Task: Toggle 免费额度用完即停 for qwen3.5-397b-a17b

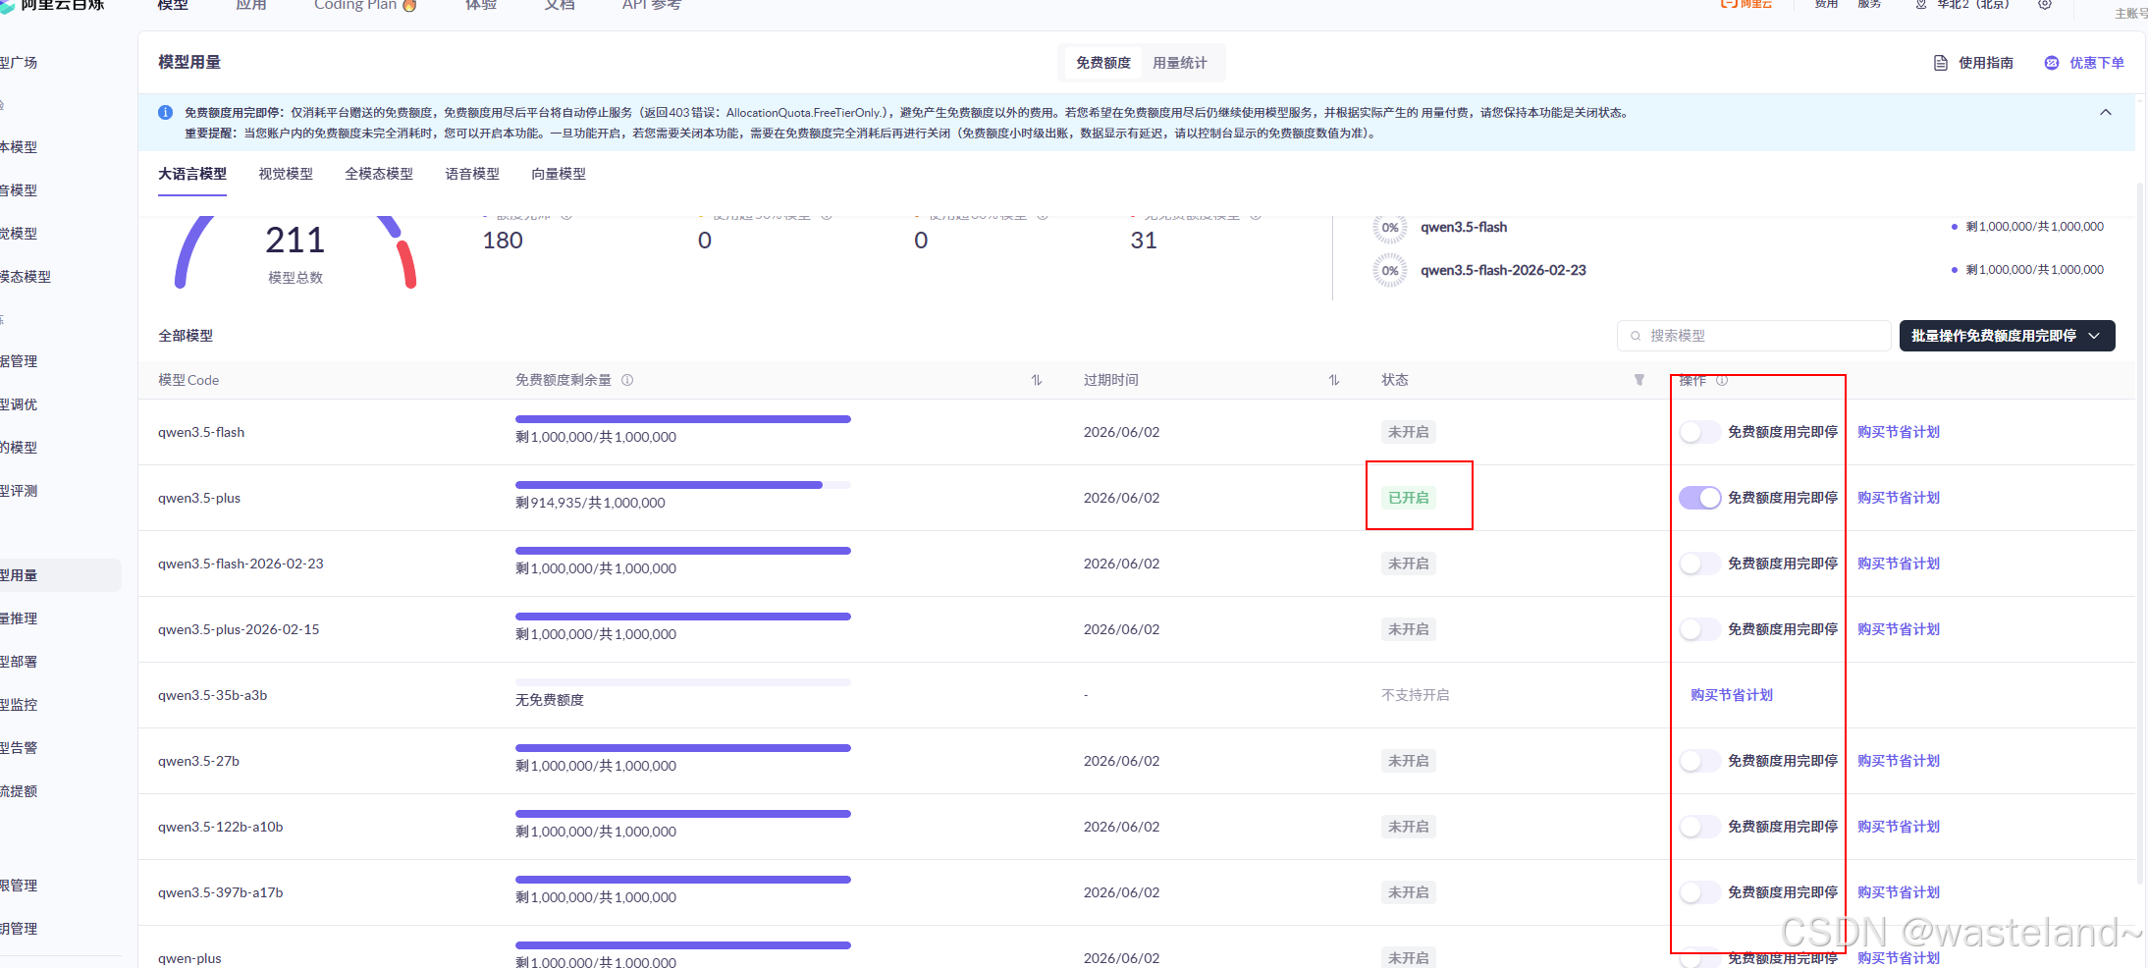Action: click(x=1699, y=892)
